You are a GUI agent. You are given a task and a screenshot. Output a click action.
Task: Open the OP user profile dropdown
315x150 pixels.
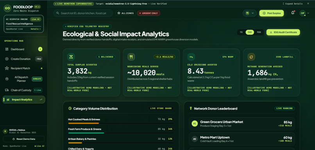[x=304, y=13]
